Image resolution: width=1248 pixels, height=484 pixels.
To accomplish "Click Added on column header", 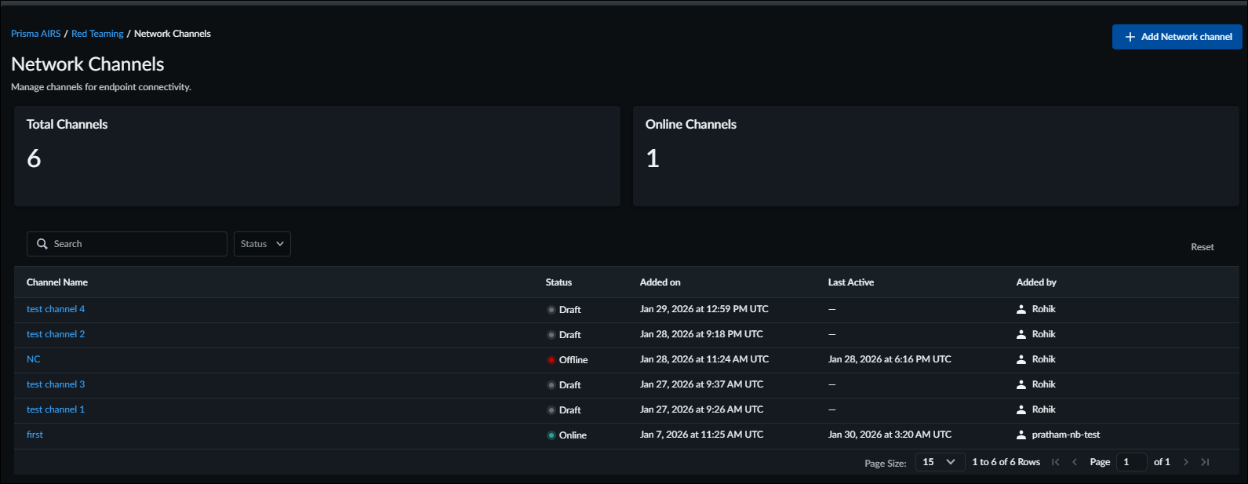I will (660, 282).
